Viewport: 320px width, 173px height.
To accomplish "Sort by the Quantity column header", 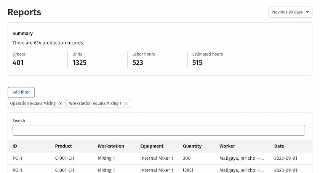I will [192, 146].
